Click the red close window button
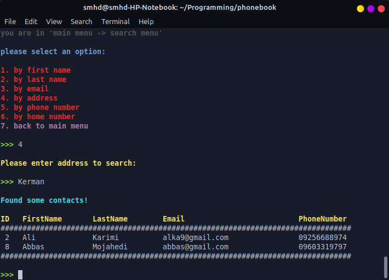Screen dimensions: 389x280 point(381,9)
